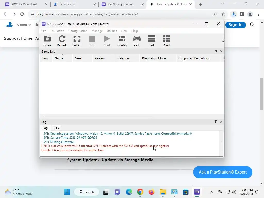Toggle Chrome side panel icon
The width and height of the screenshot is (264, 198).
(x=242, y=14)
